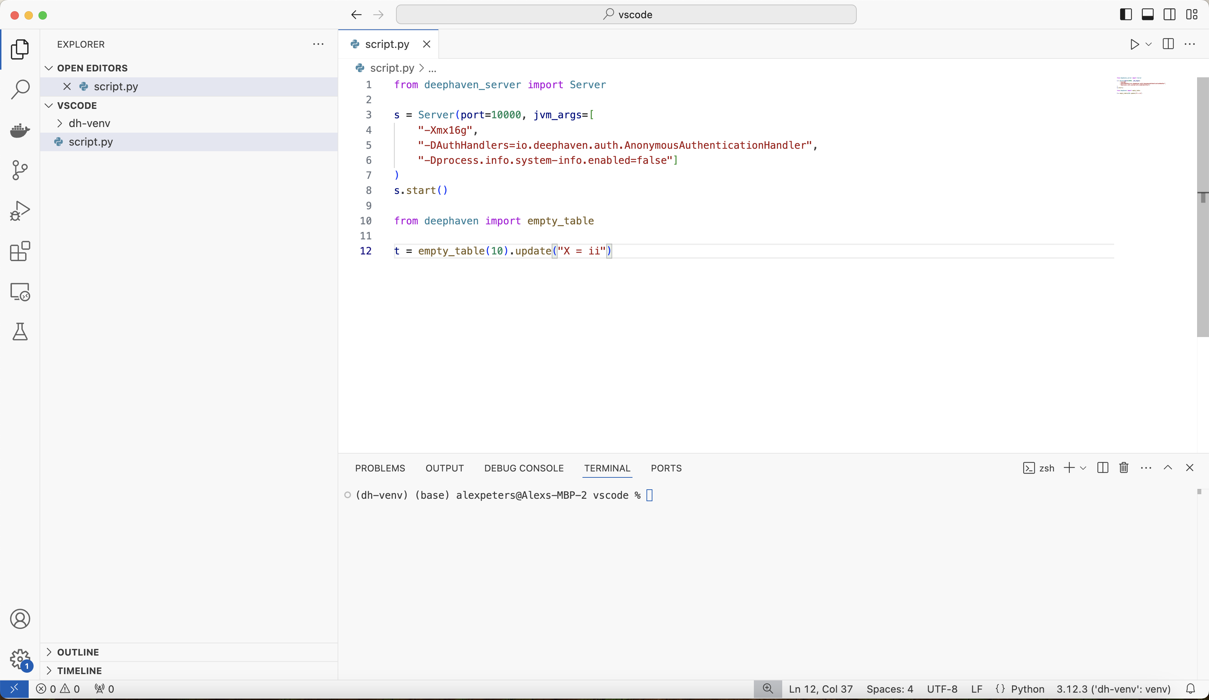Toggle the bottom panel visibility
This screenshot has height=700, width=1209.
[1147, 14]
